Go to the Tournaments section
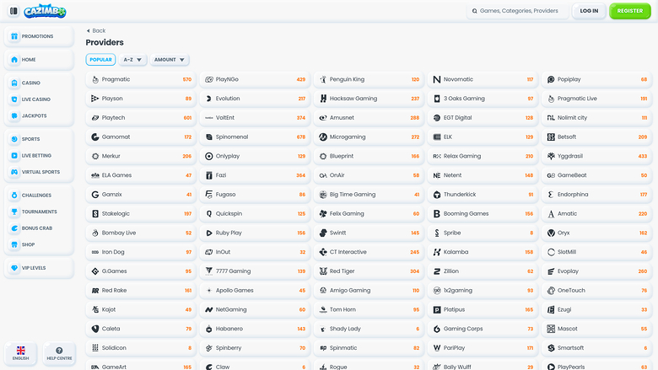 (x=39, y=212)
